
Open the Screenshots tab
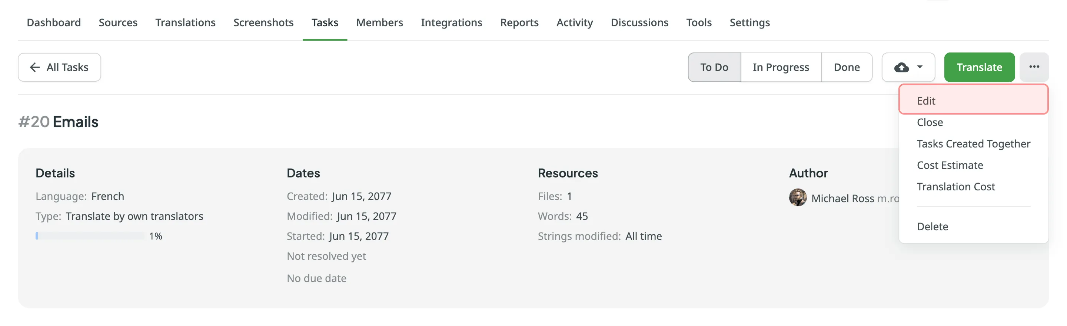coord(263,22)
